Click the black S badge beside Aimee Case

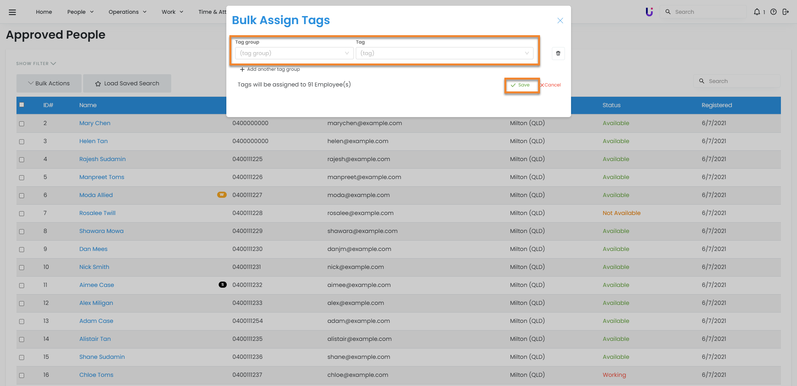point(223,285)
